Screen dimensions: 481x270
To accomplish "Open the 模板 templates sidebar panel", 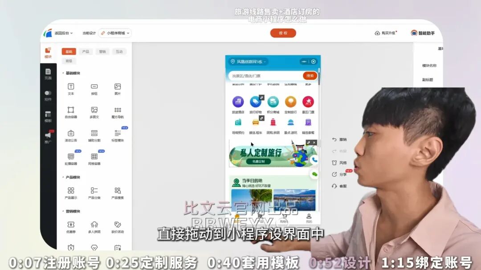I will (48, 117).
